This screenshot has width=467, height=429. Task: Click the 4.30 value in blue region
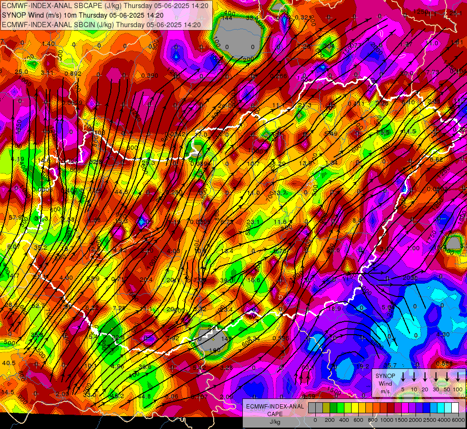point(443,335)
